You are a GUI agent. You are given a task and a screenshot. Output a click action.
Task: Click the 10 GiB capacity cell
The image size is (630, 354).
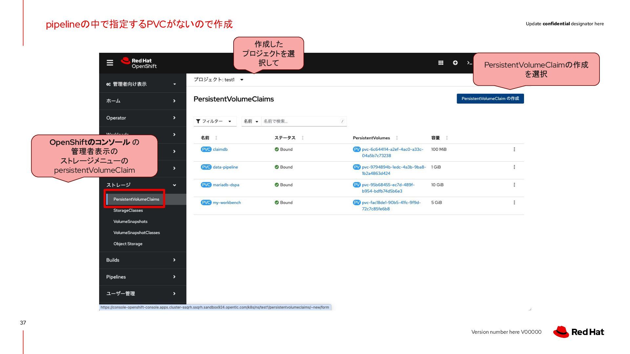click(x=437, y=185)
